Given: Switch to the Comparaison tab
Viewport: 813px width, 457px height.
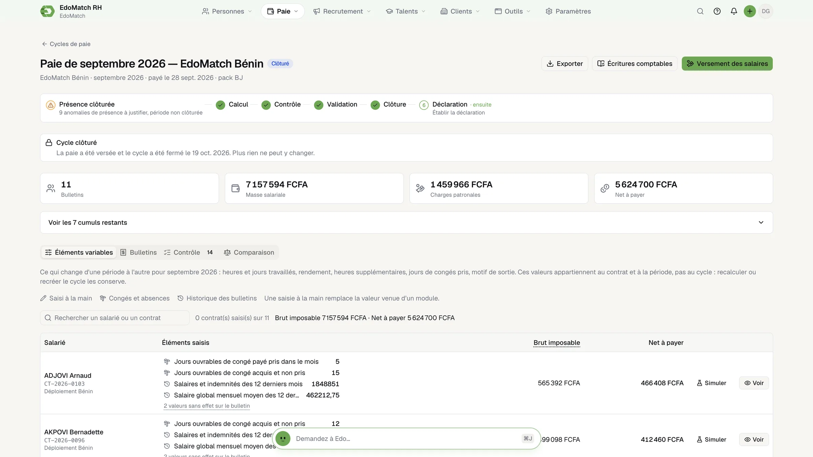Looking at the screenshot, I should [x=249, y=253].
